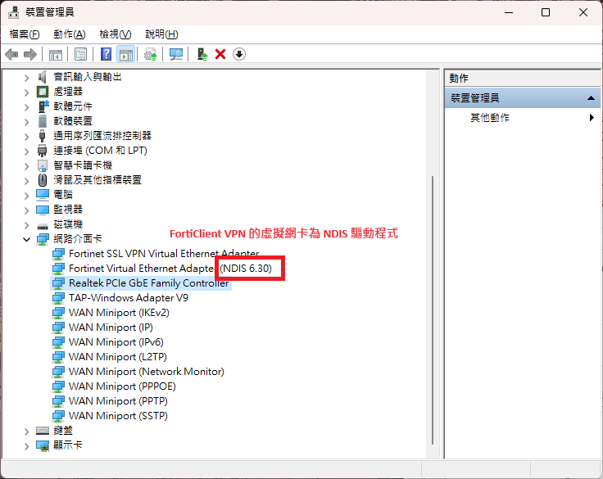Toggle the action pane toolbar button
The height and width of the screenshot is (479, 603).
tap(125, 54)
